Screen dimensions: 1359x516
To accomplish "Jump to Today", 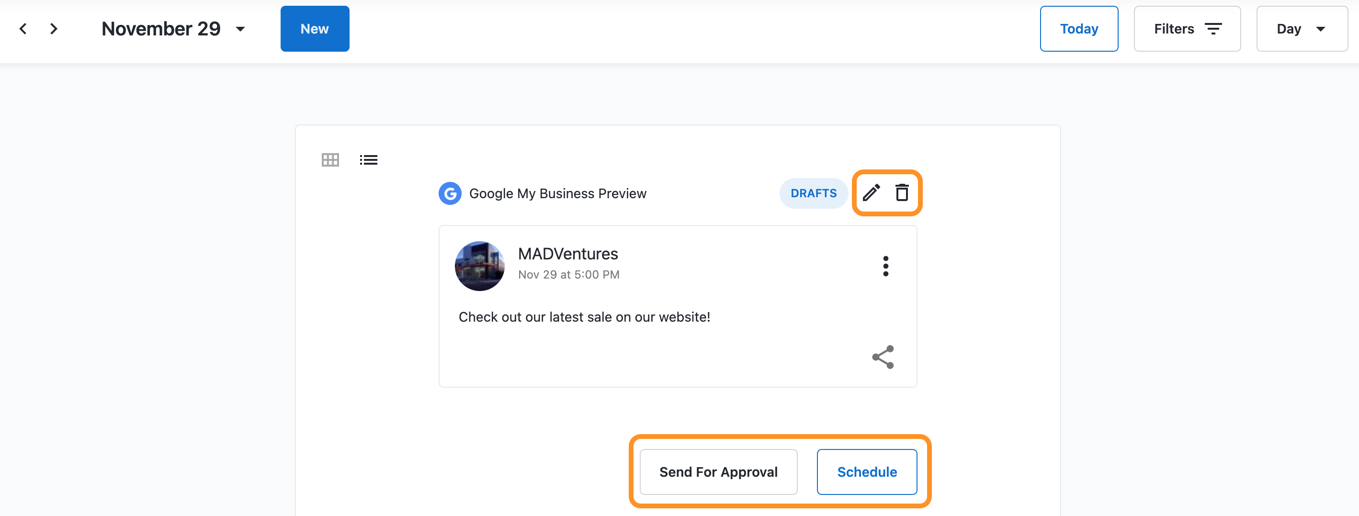I will [1079, 29].
